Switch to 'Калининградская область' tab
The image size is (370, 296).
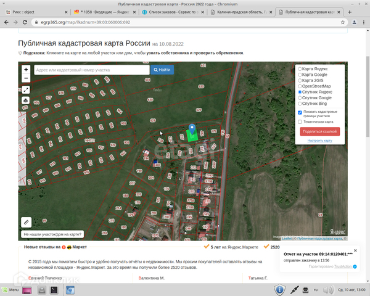point(242,12)
